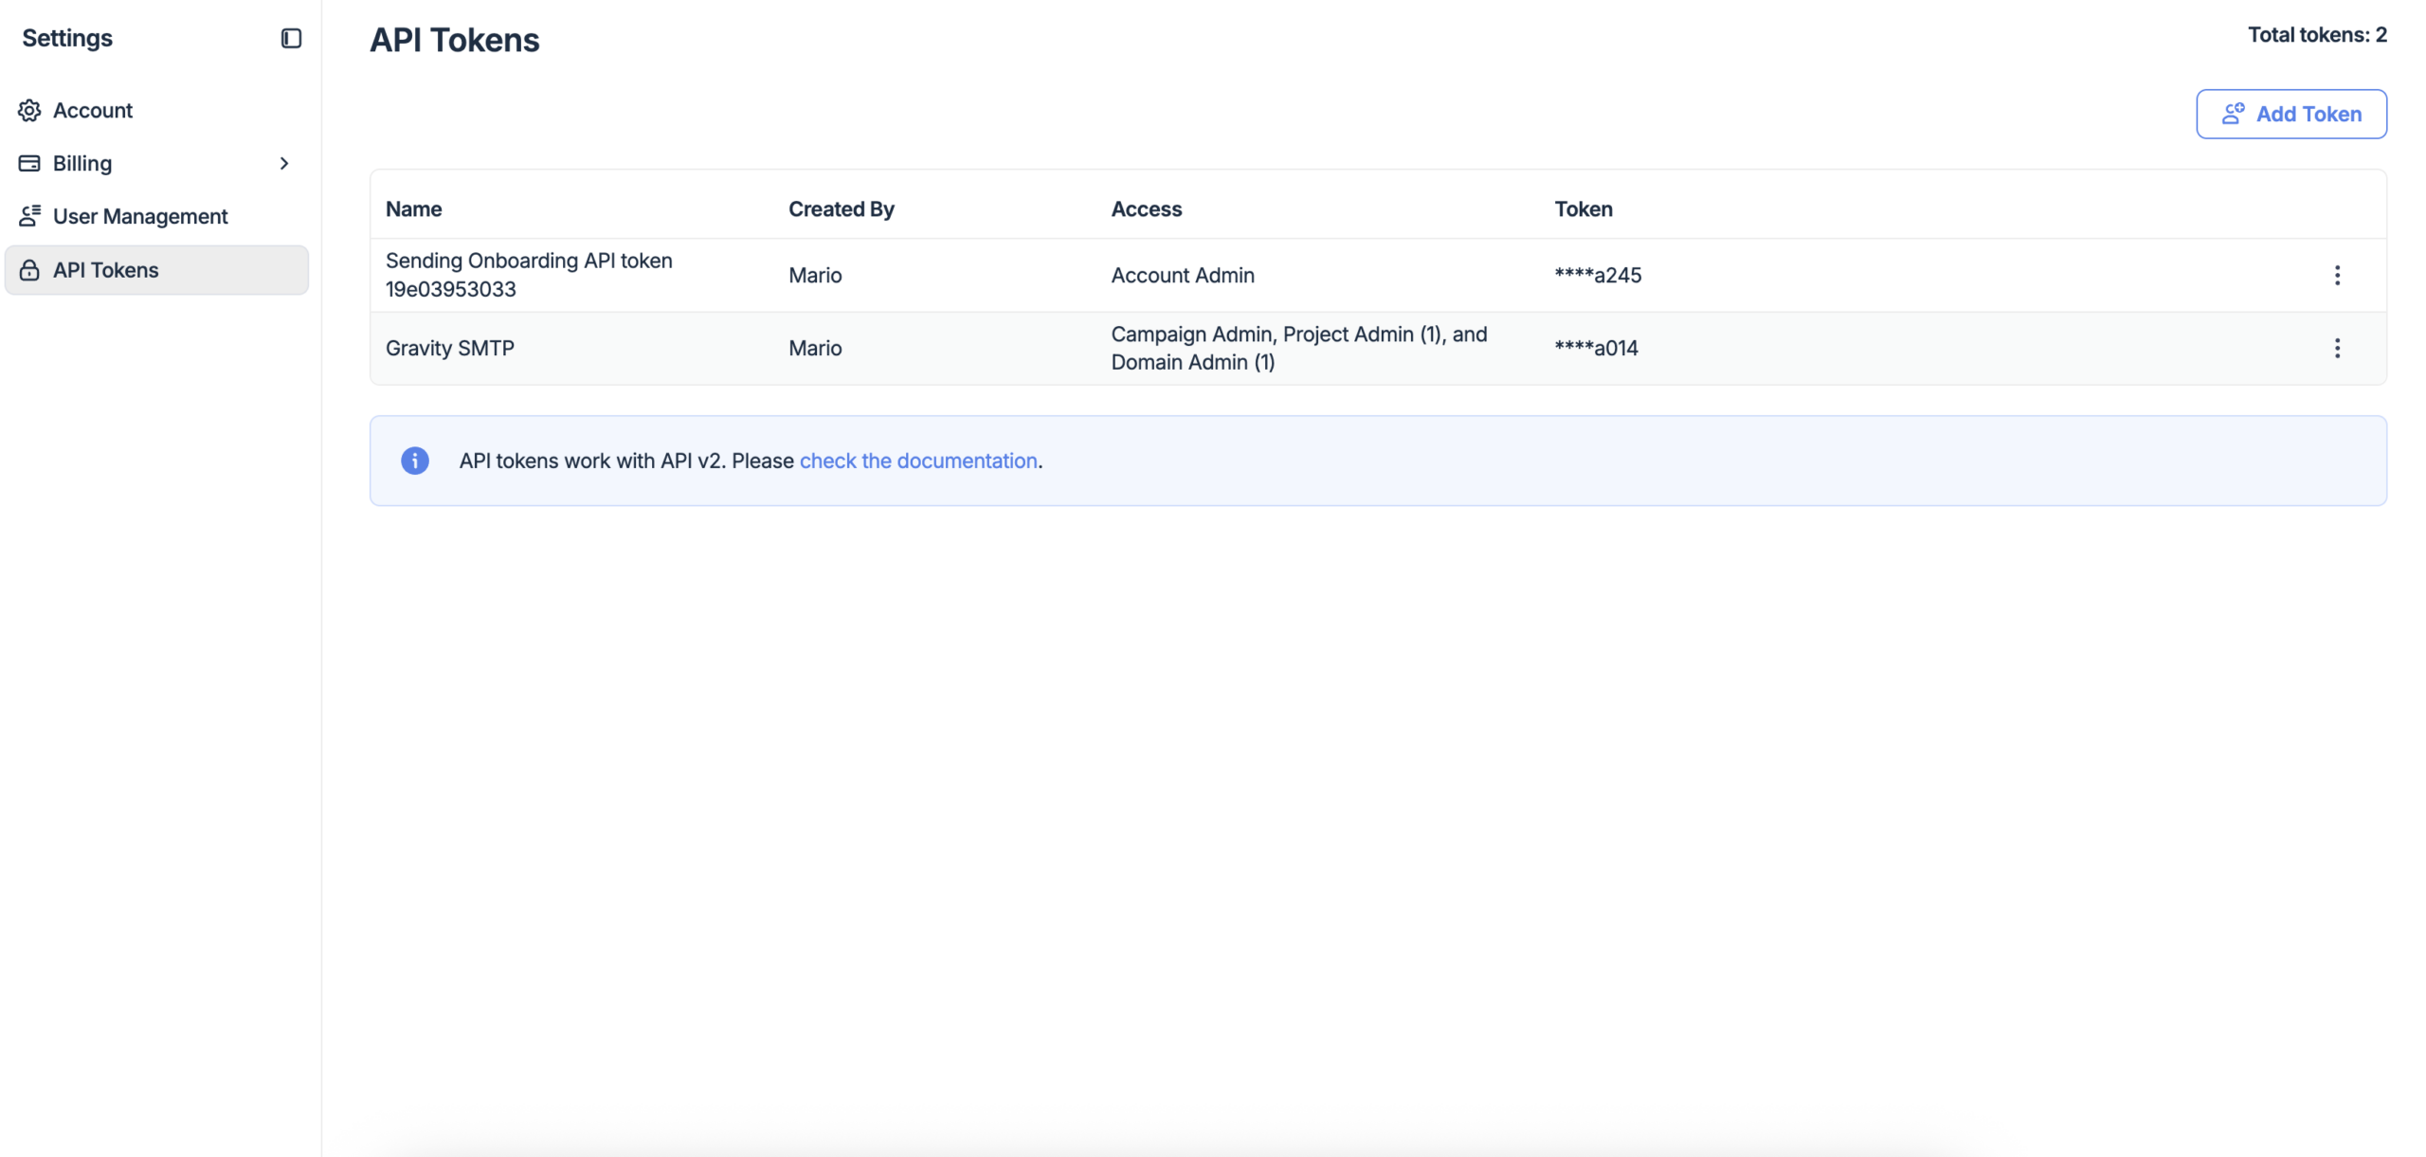
Task: Click the Token column header
Action: pos(1583,208)
